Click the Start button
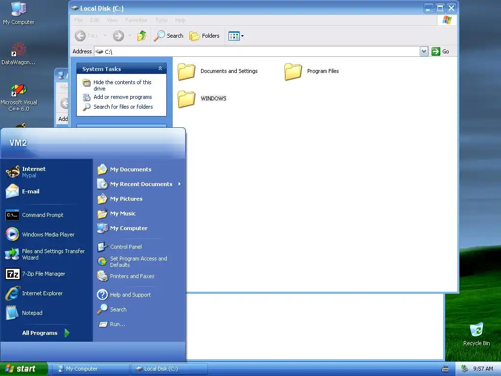This screenshot has width=501, height=376. [x=23, y=369]
